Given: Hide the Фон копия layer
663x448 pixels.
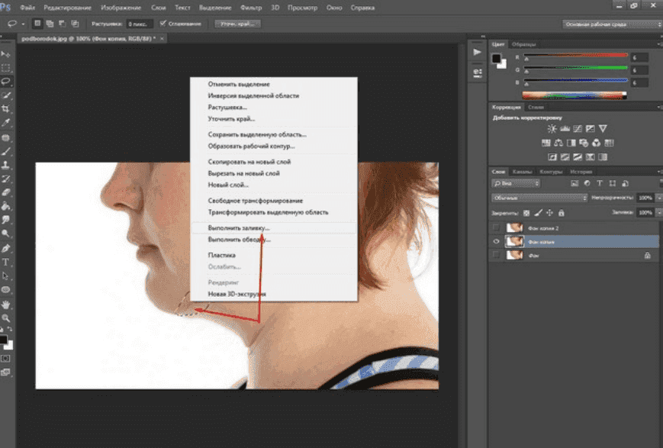Looking at the screenshot, I should pos(497,241).
